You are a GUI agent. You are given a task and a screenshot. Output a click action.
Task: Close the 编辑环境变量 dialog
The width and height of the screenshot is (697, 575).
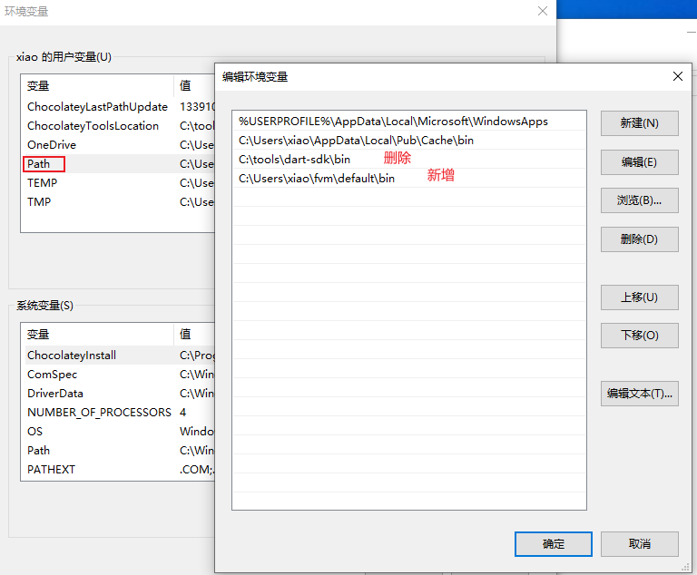[677, 76]
